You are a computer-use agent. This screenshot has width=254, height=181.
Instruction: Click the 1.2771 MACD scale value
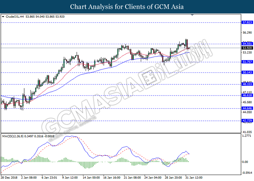246,136
